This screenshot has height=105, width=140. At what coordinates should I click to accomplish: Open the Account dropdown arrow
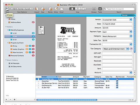pos(131,73)
